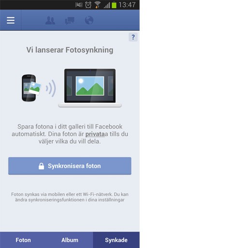The height and width of the screenshot is (248, 232).
Task: Tap the laptop photo illustration
Action: point(90,88)
